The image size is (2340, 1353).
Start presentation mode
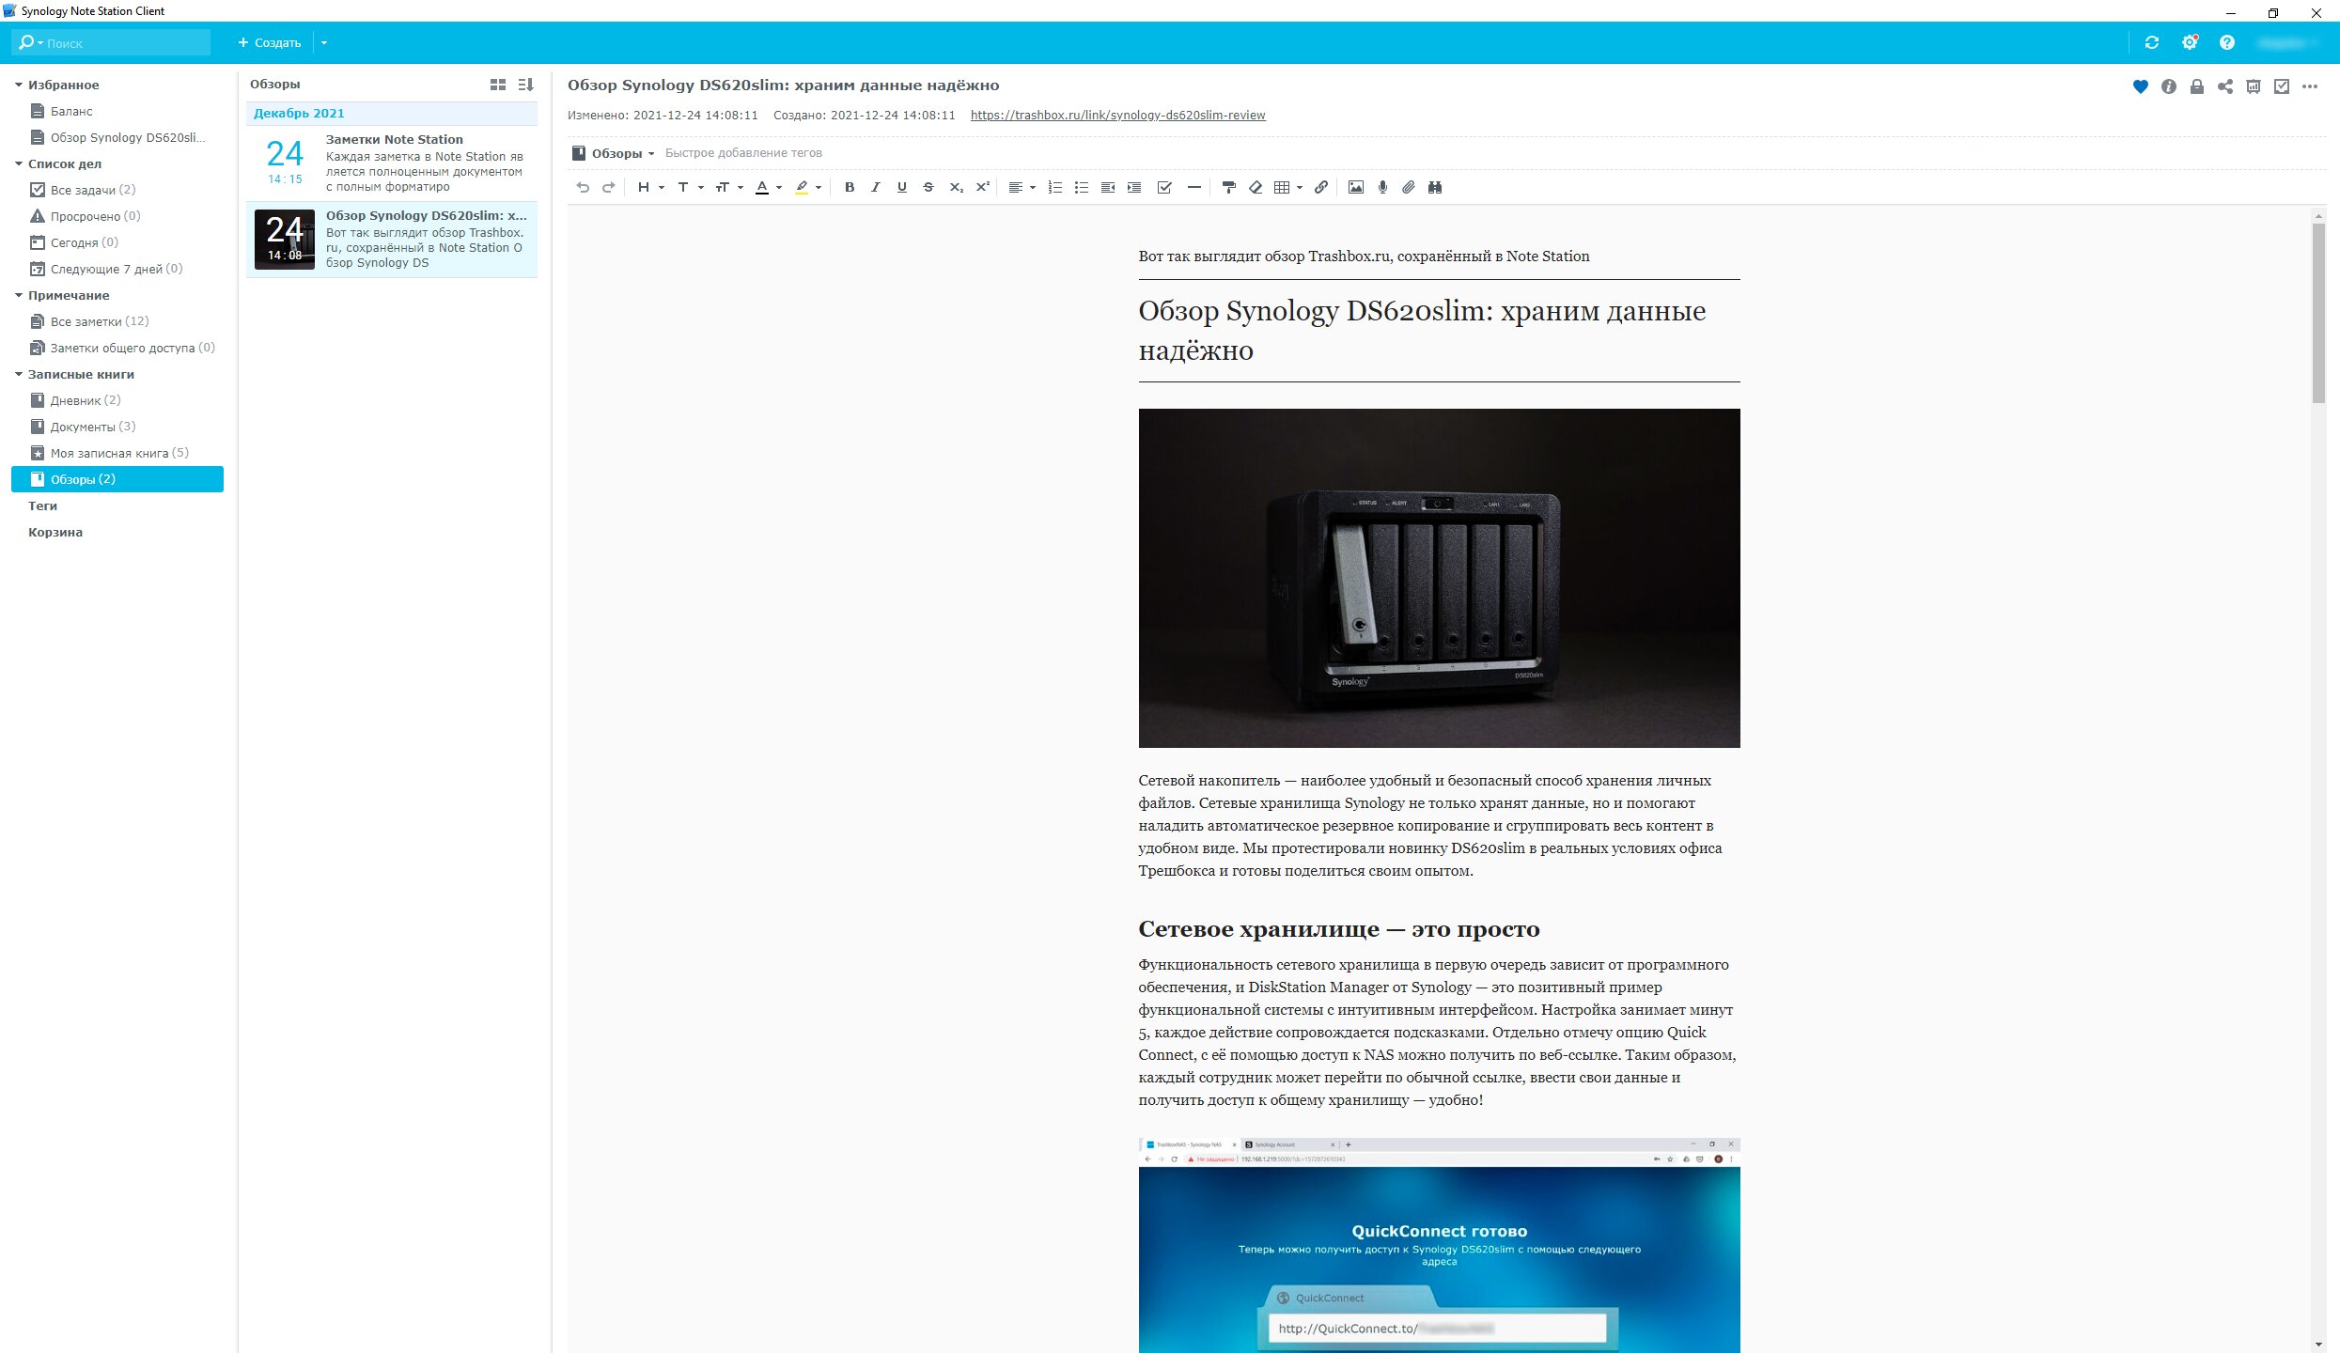point(2254,86)
